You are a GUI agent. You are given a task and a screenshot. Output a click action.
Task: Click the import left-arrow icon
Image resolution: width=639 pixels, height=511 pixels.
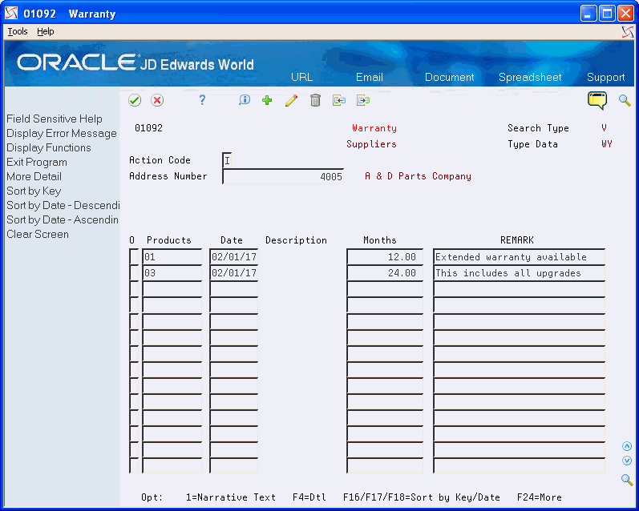(x=338, y=100)
